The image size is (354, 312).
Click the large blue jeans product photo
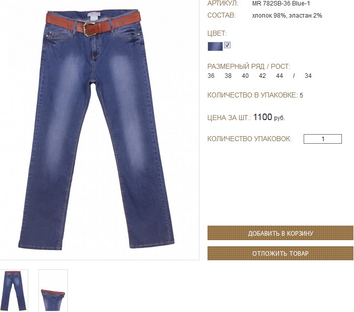pos(96,130)
